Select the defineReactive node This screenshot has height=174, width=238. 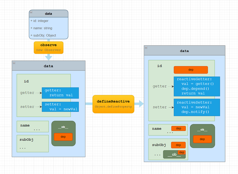pos(113,104)
